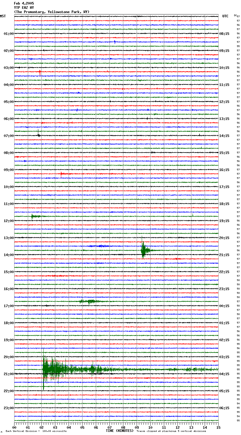Screen dimensions: 241x435
Task: Click the 16:15 UTC time label
Action: [224, 170]
